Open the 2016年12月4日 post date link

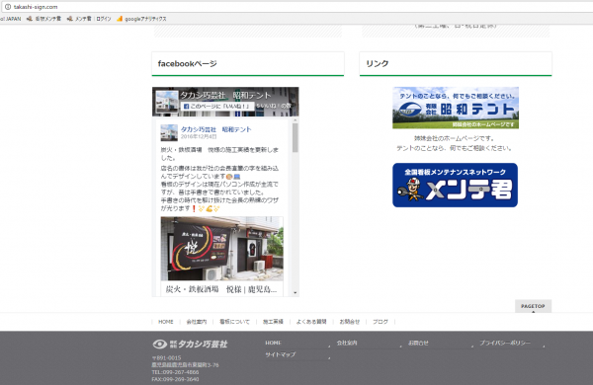(x=199, y=136)
